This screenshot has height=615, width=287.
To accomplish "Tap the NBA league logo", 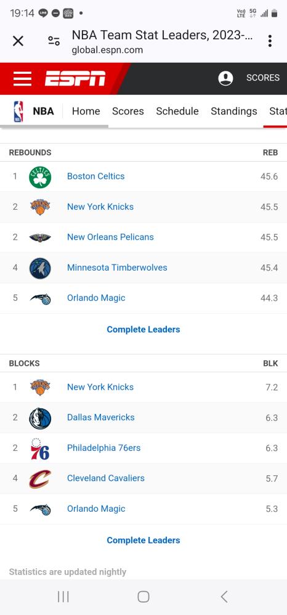I will pyautogui.click(x=18, y=111).
